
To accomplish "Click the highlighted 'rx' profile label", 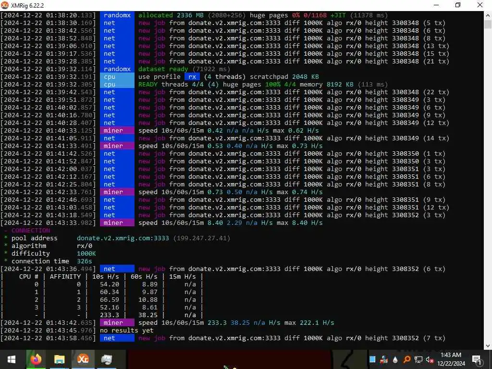I will click(x=192, y=76).
